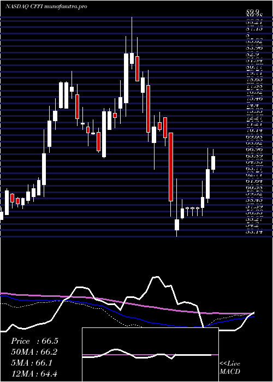Click the latest white candlestick near 65
273x382 pixels.
213,163
